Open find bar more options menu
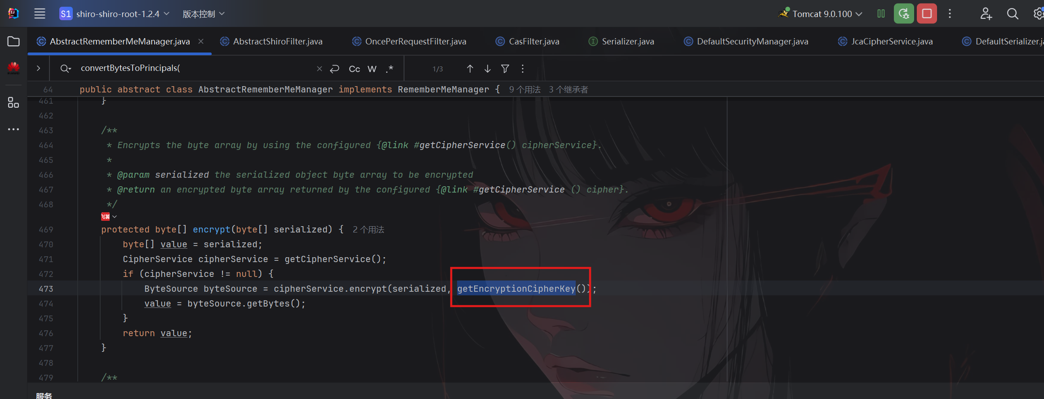The height and width of the screenshot is (399, 1044). (523, 69)
